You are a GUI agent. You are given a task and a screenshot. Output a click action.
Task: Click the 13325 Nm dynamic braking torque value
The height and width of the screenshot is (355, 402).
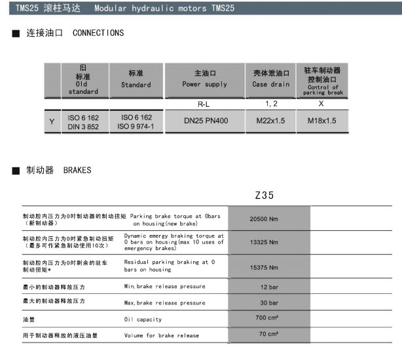(264, 242)
